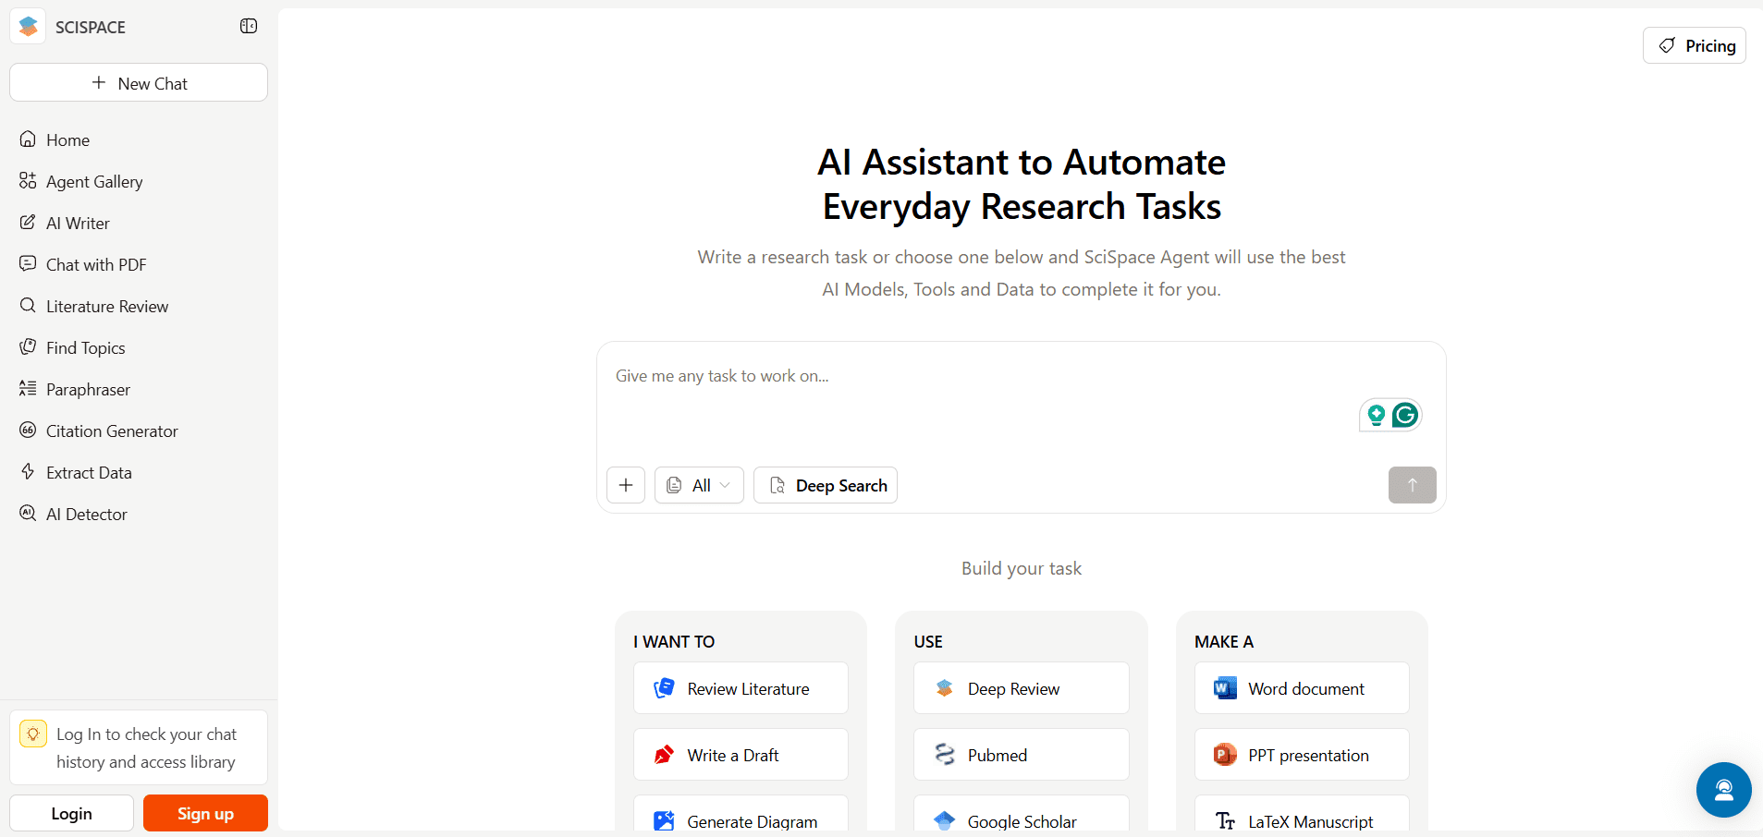The image size is (1763, 837).
Task: Expand the All sources dropdown
Action: [x=699, y=485]
